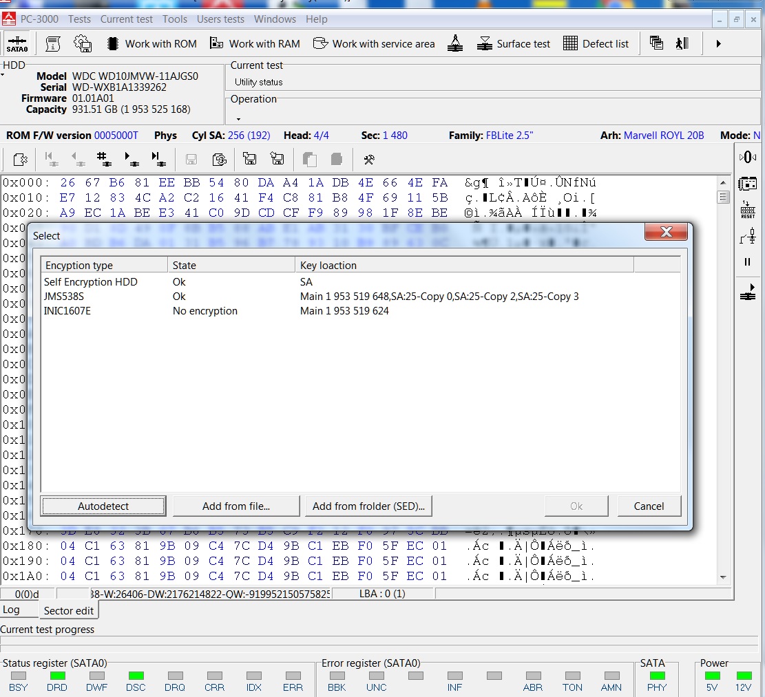Go to first sector icon
Image resolution: width=765 pixels, height=697 pixels.
[51, 160]
